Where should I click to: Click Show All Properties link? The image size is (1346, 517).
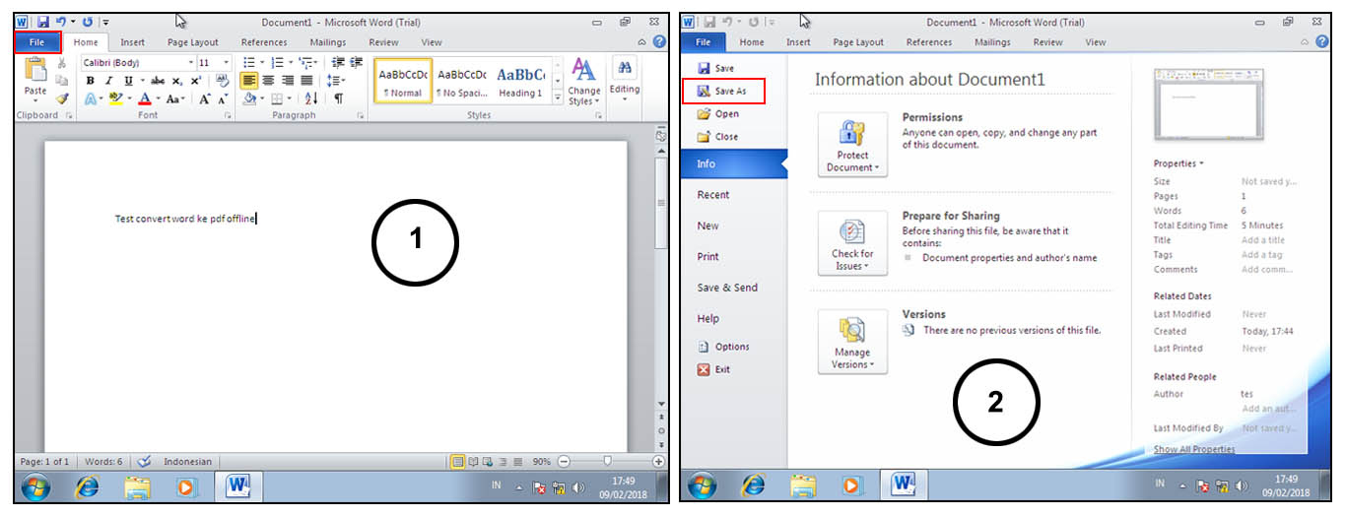click(1194, 449)
